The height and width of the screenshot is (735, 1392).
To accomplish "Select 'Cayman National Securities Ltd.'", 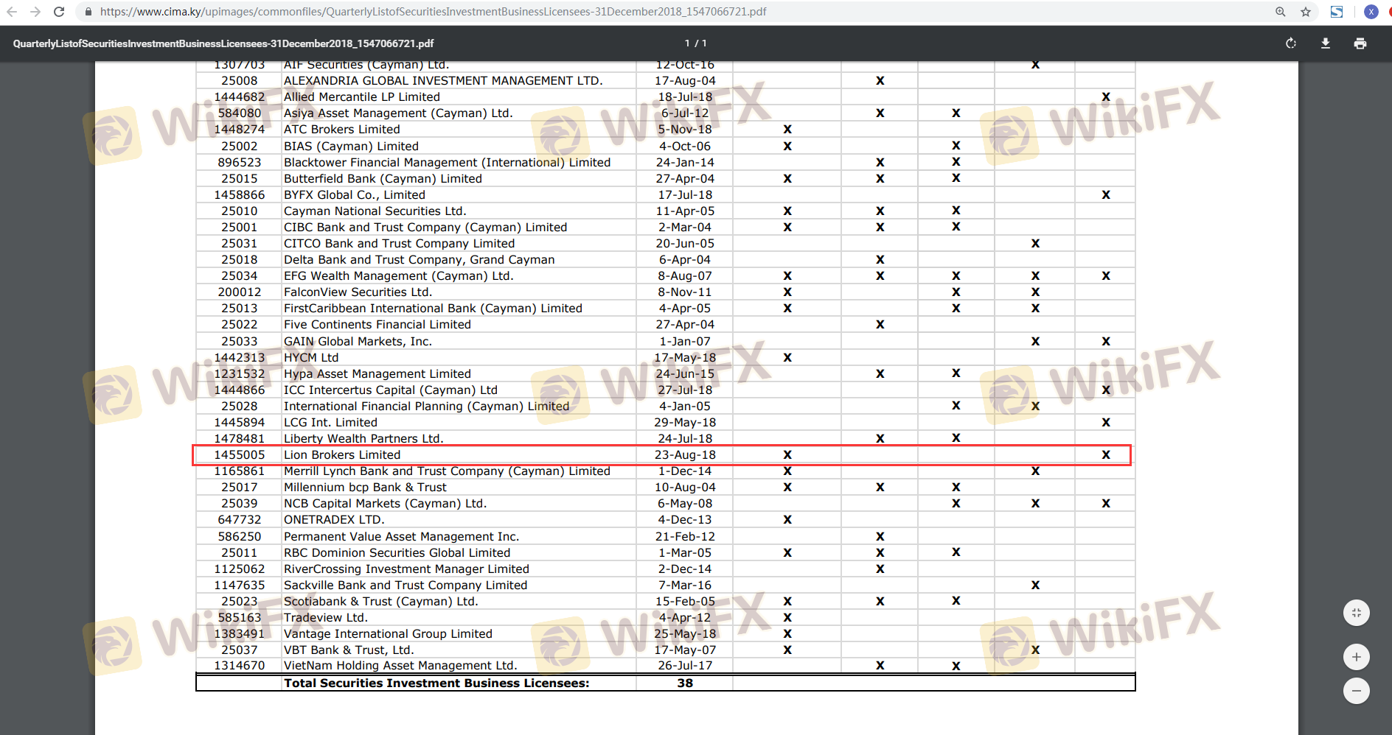I will coord(375,211).
